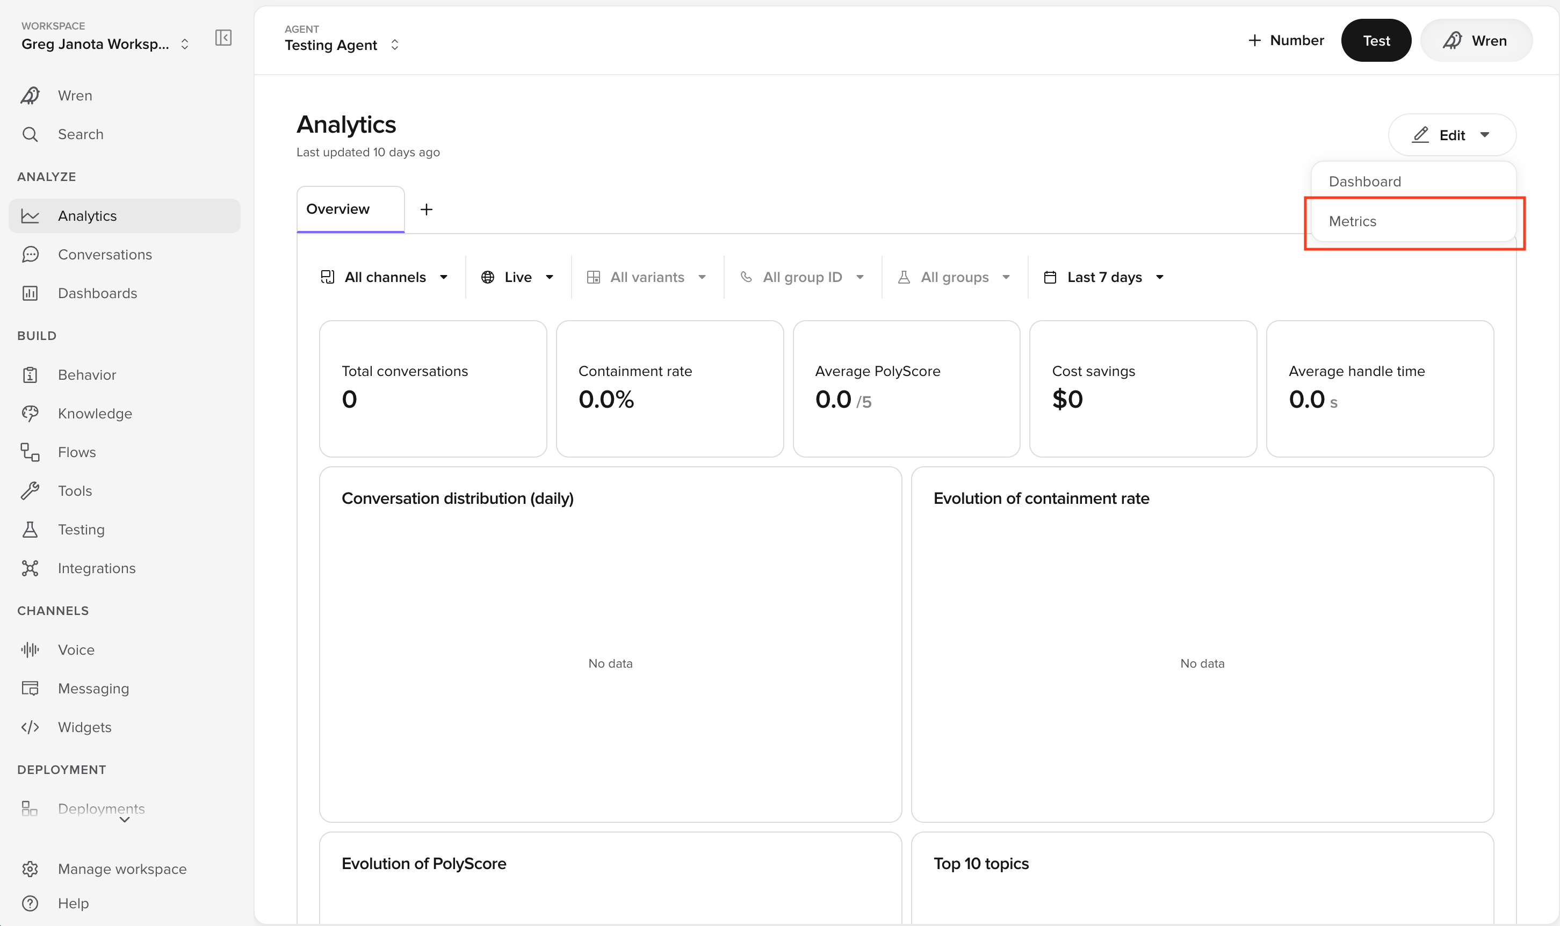Choose Metrics from the Edit menu
Viewport: 1560px width, 926px height.
[x=1414, y=221]
